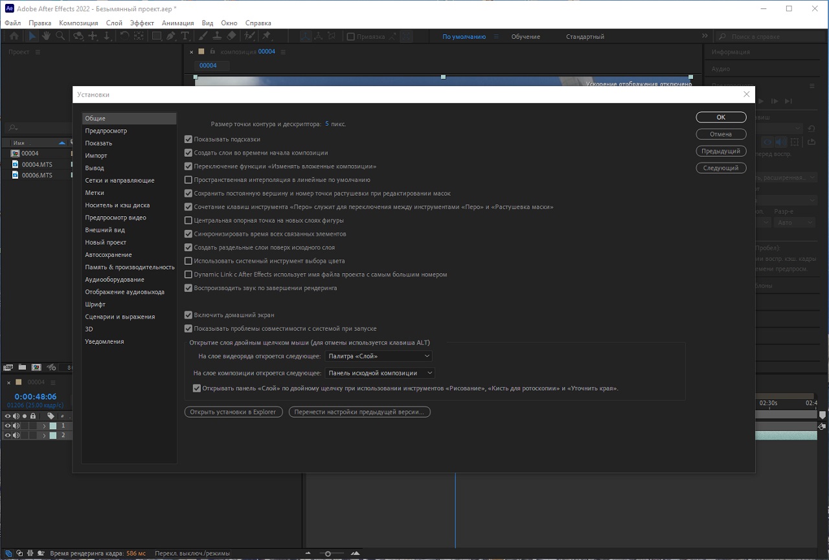This screenshot has width=829, height=560.
Task: Expand layer 1 in the timeline
Action: (x=45, y=426)
